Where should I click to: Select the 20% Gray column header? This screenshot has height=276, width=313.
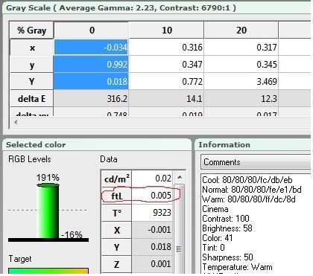(x=241, y=31)
